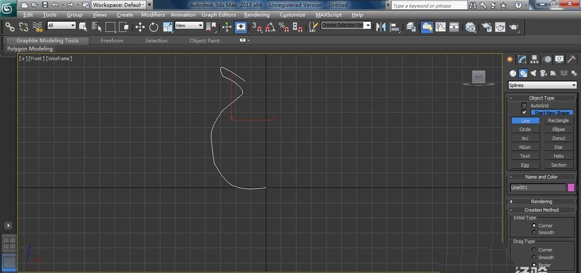Open Select by Name list
This screenshot has height=273, width=581.
point(96,27)
